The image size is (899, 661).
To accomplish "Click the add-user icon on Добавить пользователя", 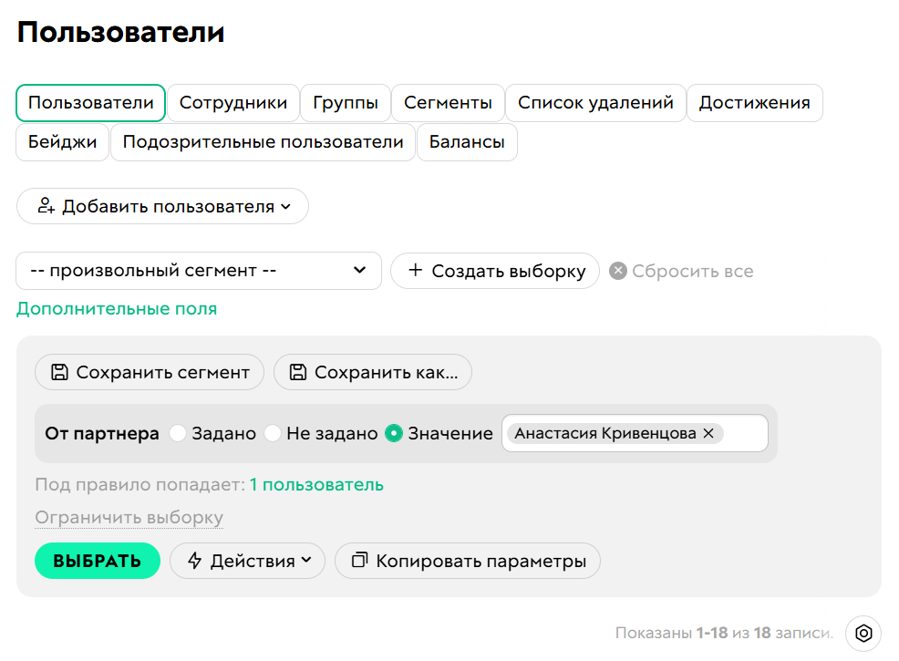I will coord(46,206).
